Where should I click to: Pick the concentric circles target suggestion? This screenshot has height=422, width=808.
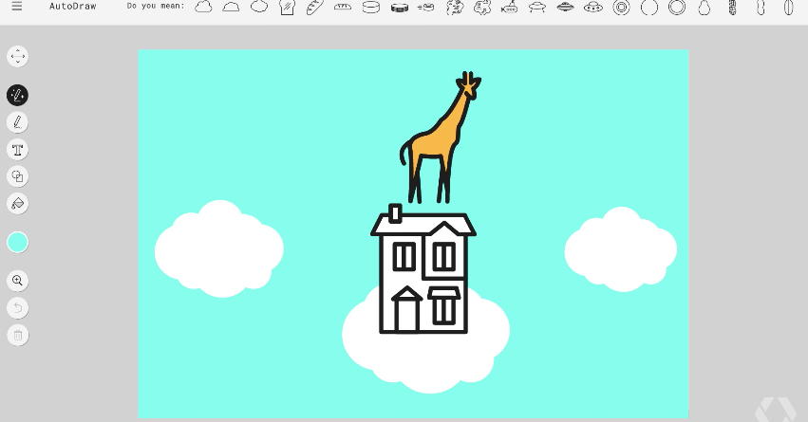[622, 8]
